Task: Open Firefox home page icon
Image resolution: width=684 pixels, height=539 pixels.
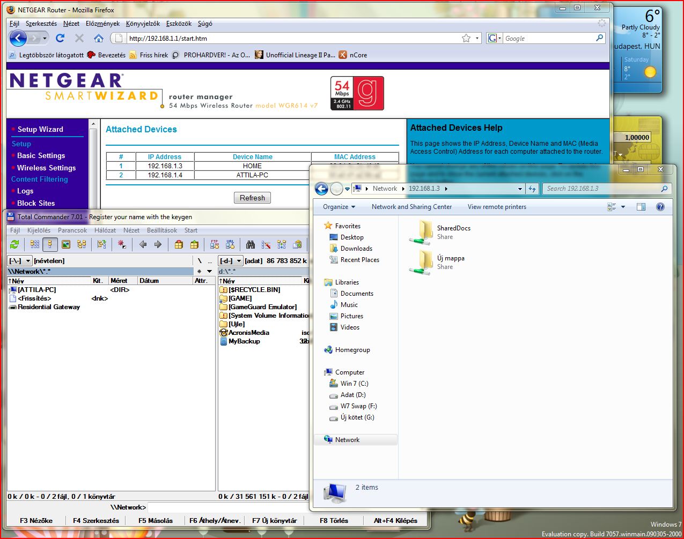Action: 99,38
